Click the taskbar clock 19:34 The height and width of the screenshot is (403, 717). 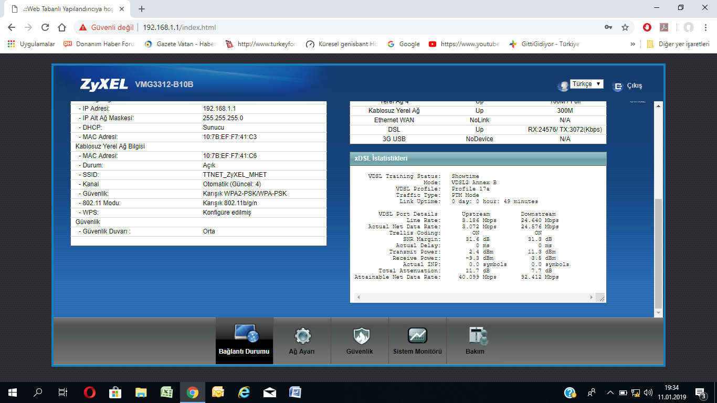click(671, 388)
